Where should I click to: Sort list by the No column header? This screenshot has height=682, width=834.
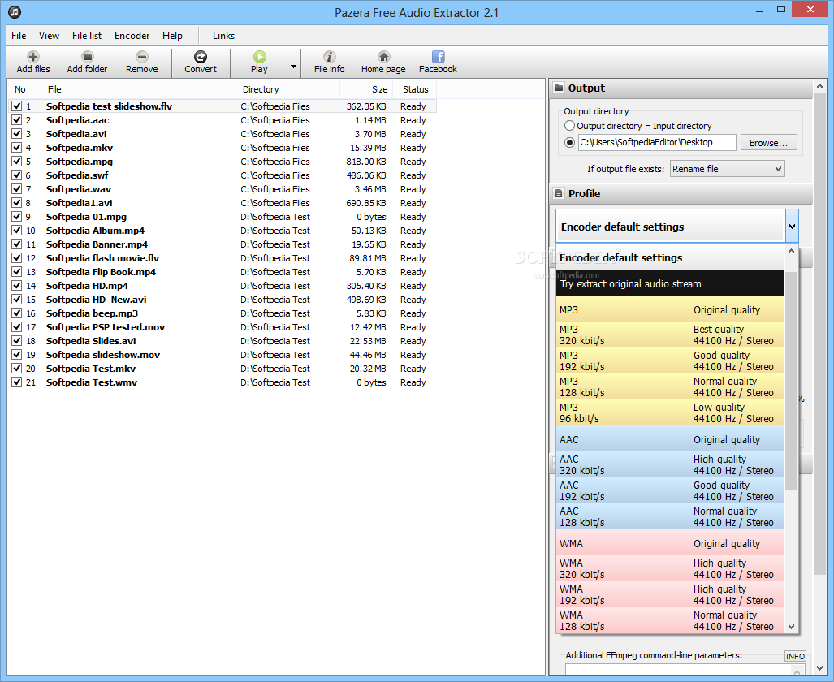(24, 89)
